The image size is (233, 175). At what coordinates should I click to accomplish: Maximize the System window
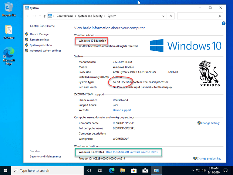[x=210, y=8]
